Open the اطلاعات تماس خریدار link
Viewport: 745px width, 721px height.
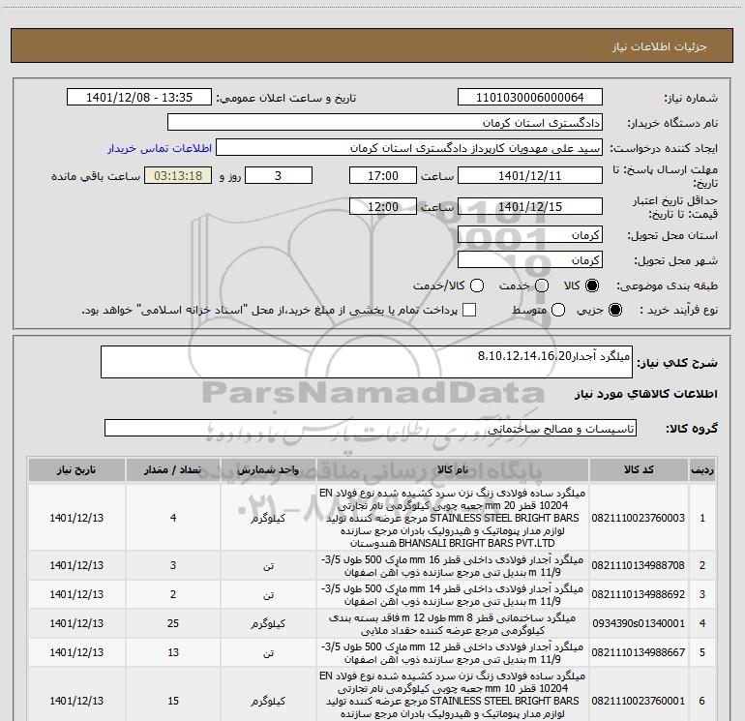tap(160, 148)
